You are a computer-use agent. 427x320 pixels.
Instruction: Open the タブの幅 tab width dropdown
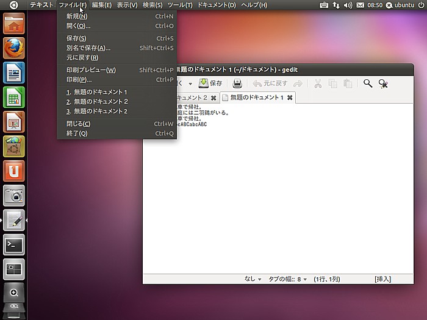click(287, 279)
